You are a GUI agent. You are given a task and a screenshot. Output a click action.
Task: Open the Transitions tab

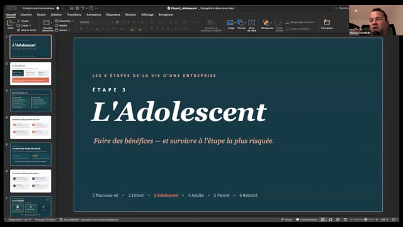[74, 15]
